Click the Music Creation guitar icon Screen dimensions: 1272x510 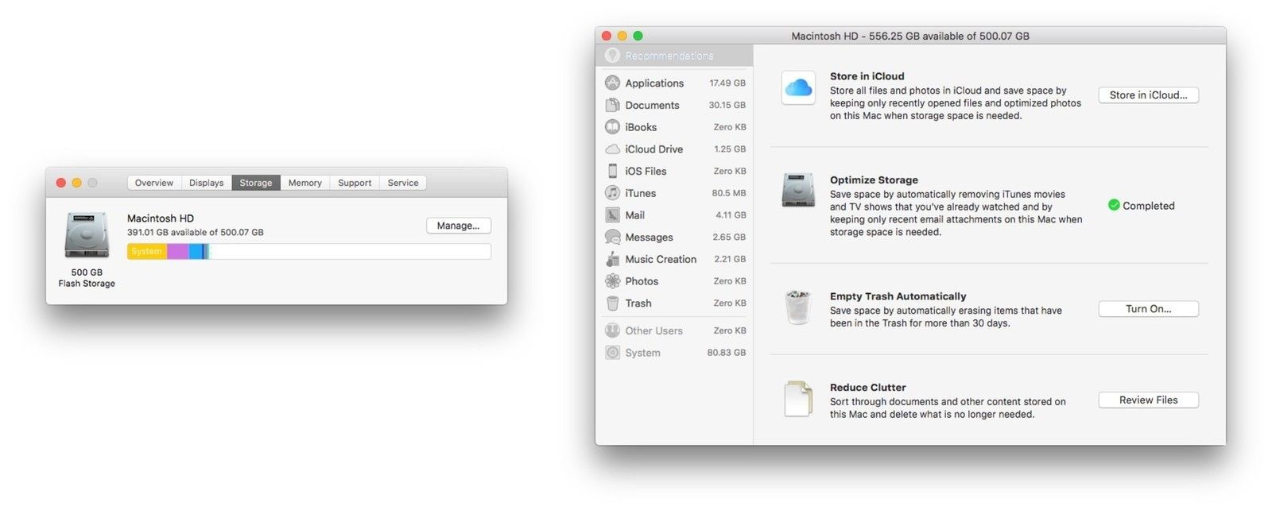click(612, 259)
